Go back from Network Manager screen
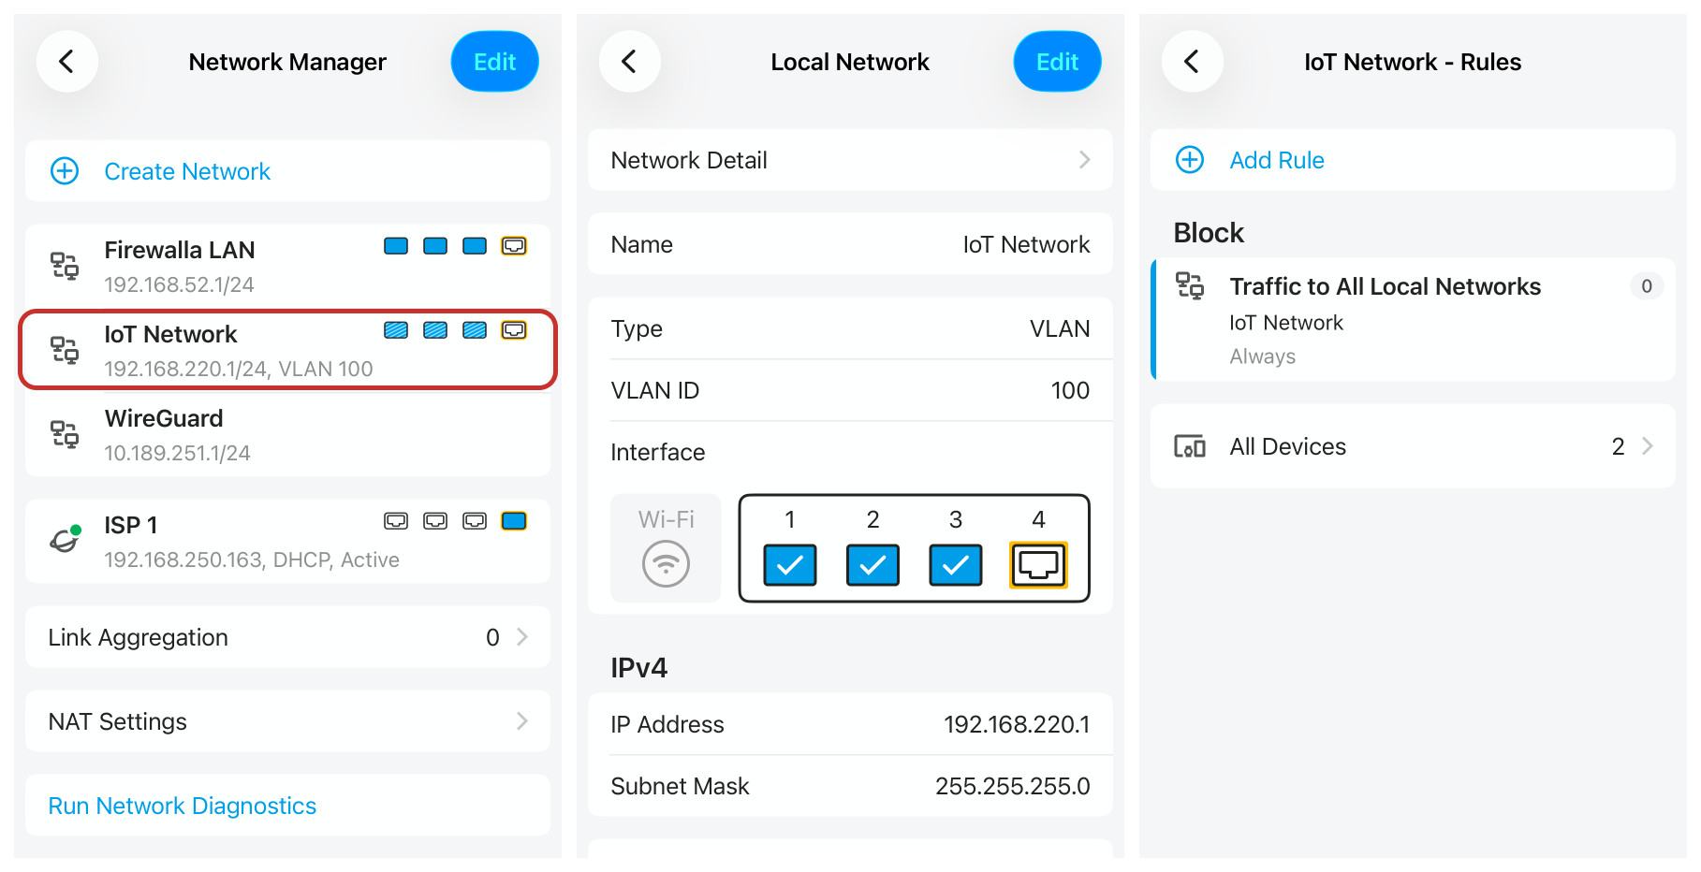The height and width of the screenshot is (872, 1701). coord(66,62)
